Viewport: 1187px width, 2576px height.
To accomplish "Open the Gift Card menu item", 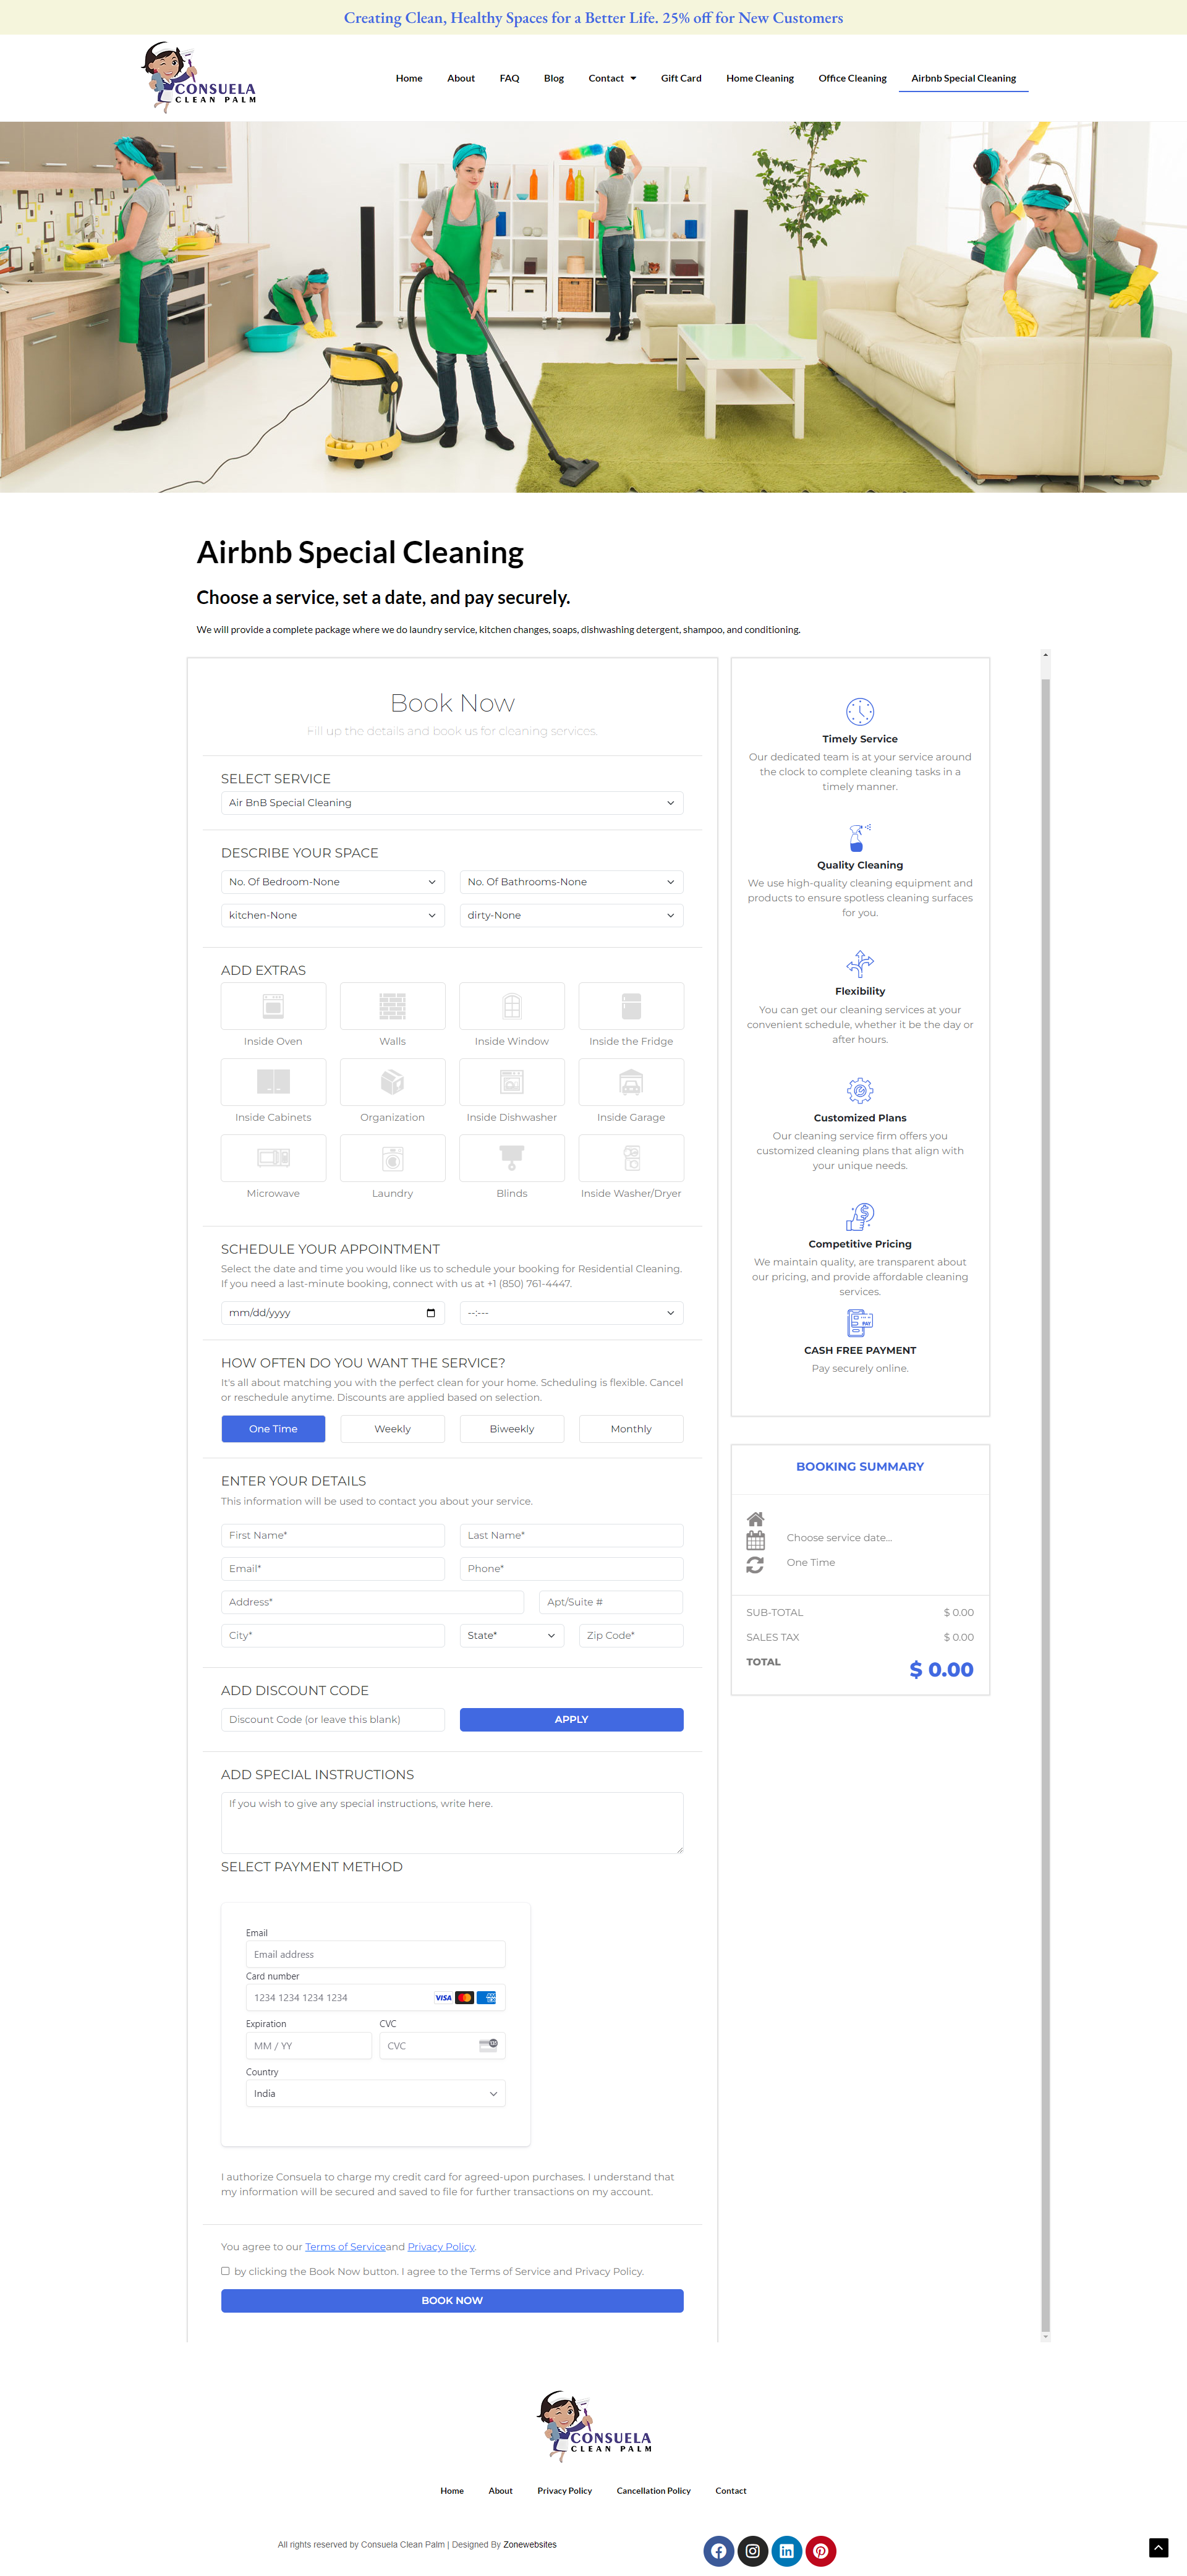I will click(681, 78).
